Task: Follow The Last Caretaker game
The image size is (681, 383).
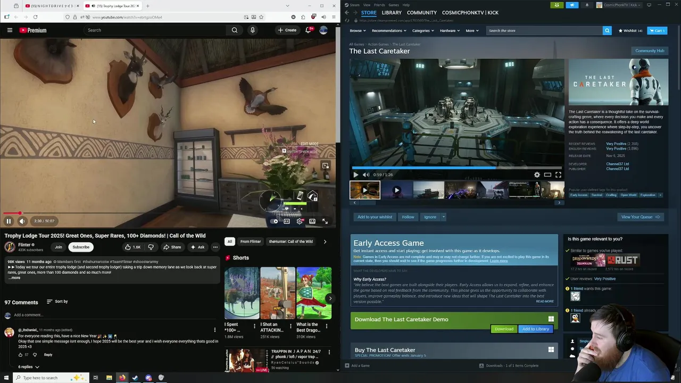Action: pyautogui.click(x=408, y=217)
